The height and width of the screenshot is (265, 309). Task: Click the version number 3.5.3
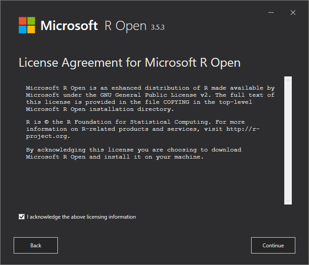coord(158,27)
